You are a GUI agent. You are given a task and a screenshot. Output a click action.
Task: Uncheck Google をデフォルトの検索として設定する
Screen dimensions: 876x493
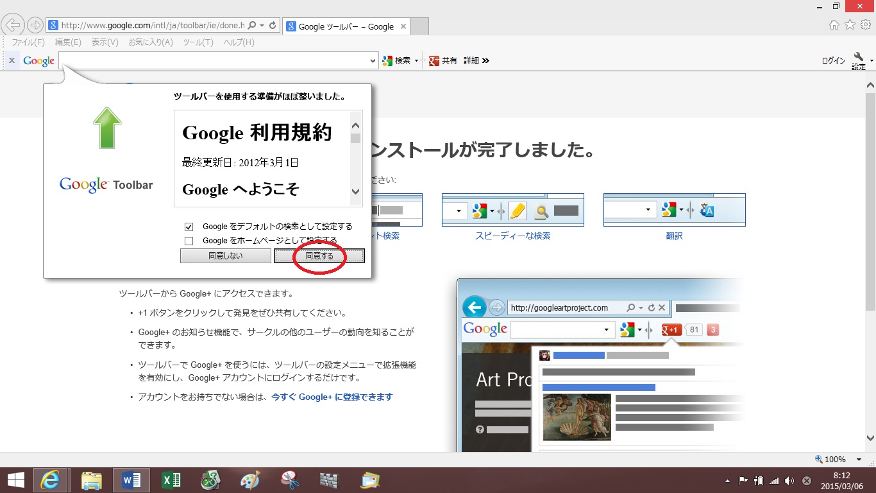189,227
